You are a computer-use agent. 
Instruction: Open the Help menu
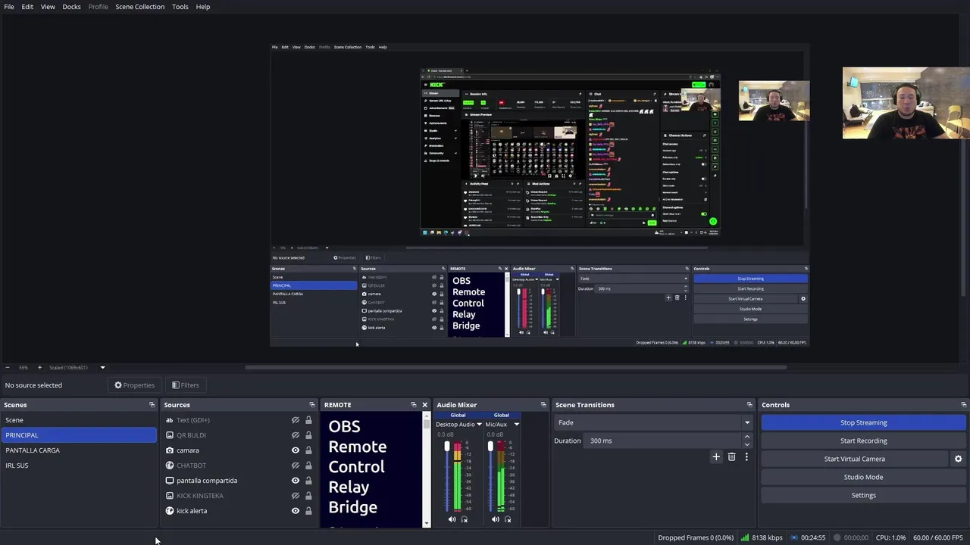(203, 7)
